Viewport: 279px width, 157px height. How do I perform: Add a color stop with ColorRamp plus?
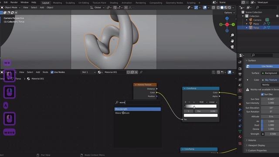(185, 102)
